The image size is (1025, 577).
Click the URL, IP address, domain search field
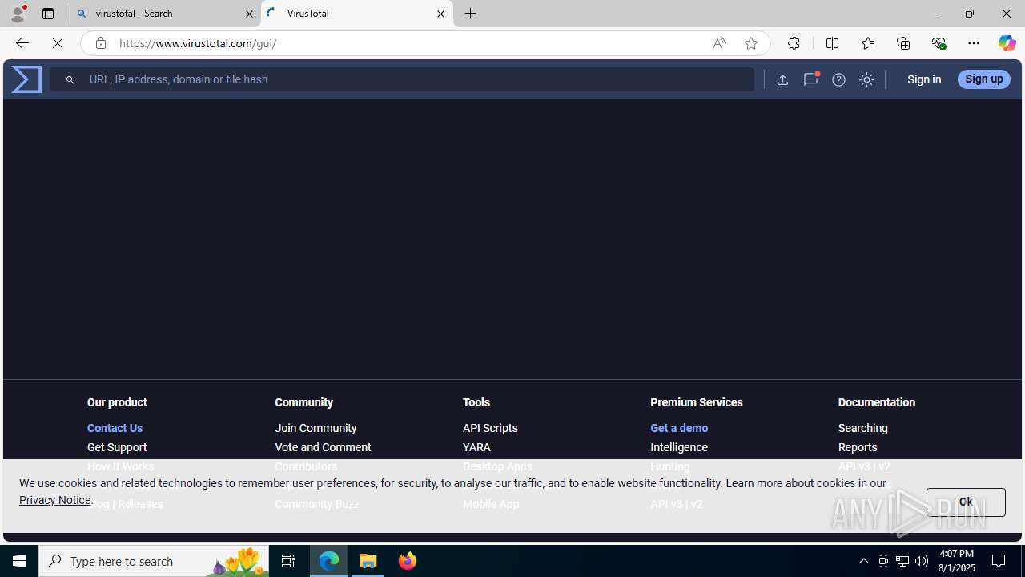coord(402,79)
